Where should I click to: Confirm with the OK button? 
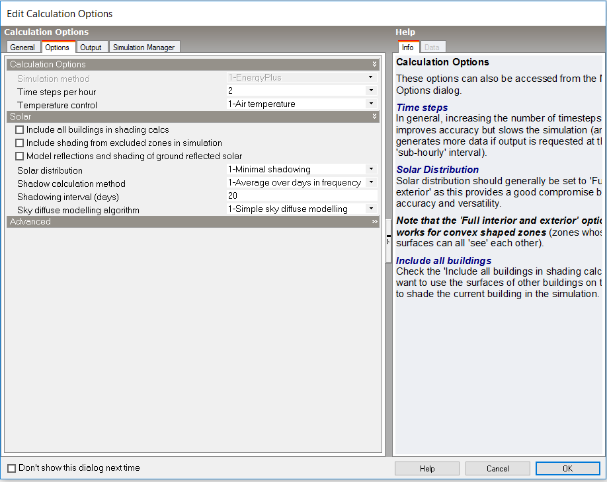coord(567,469)
